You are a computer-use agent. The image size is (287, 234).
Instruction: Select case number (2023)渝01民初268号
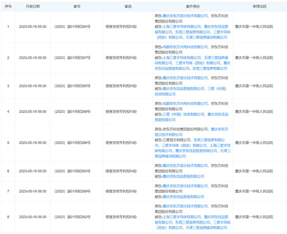point(72,112)
